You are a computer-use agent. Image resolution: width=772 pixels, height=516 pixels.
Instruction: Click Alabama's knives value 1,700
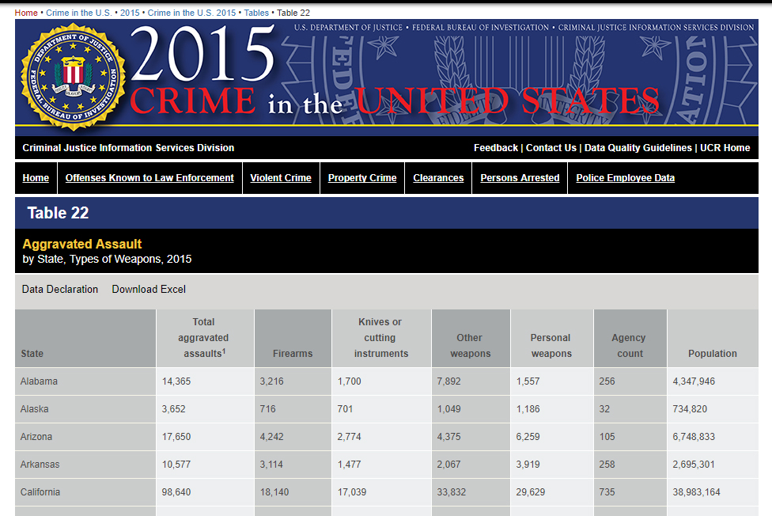[350, 381]
